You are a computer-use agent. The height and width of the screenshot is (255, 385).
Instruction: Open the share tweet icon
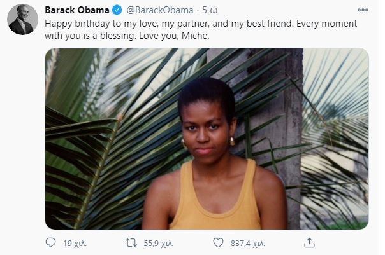(309, 242)
